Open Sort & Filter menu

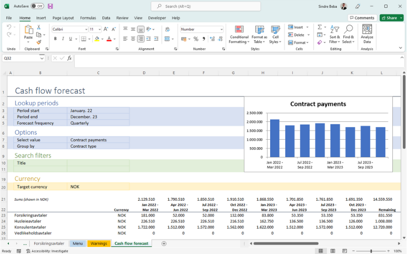tap(335, 35)
